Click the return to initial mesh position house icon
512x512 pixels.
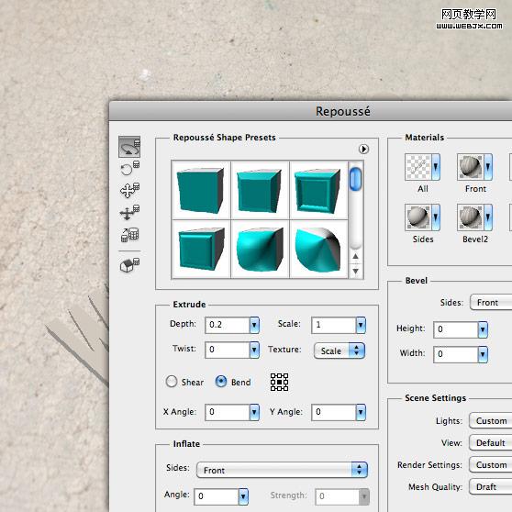click(x=129, y=264)
